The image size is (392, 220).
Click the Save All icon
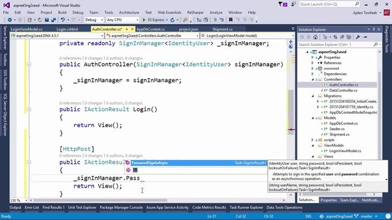pos(53,20)
